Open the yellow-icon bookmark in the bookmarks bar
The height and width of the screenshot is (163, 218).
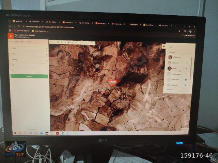click(40, 31)
